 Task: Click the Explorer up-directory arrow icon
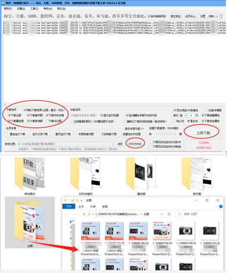[x=84, y=214]
